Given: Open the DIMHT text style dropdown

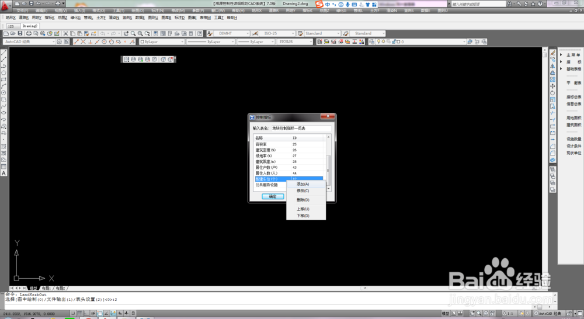Looking at the screenshot, I should 232,33.
